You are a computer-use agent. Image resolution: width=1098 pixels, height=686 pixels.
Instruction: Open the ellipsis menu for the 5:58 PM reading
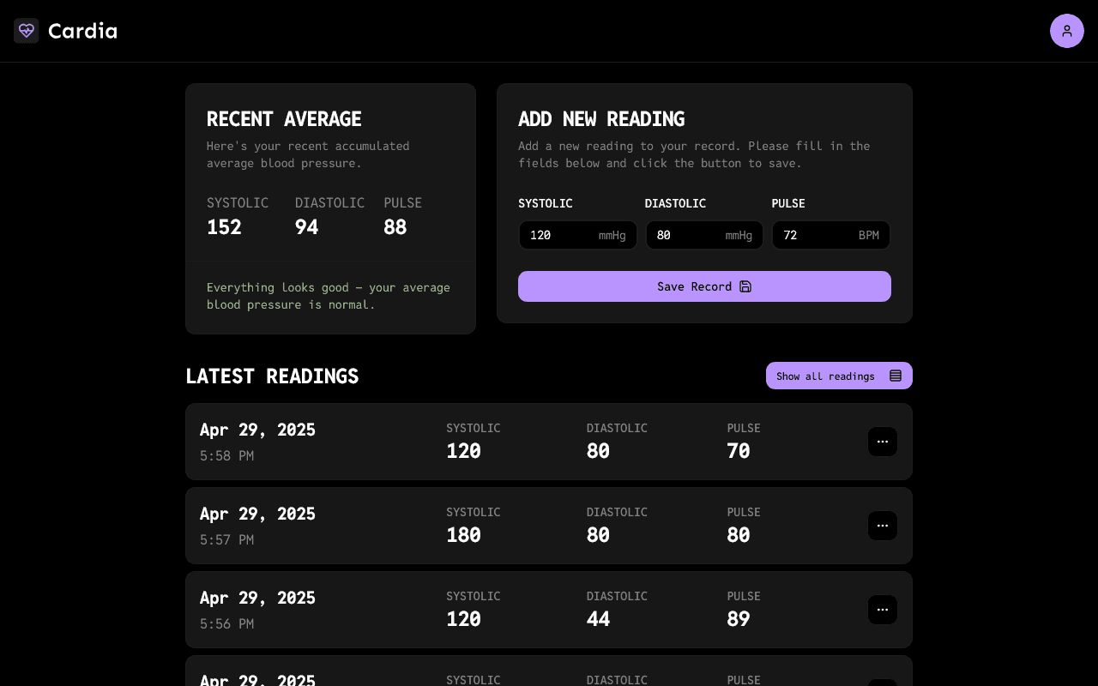coord(883,441)
